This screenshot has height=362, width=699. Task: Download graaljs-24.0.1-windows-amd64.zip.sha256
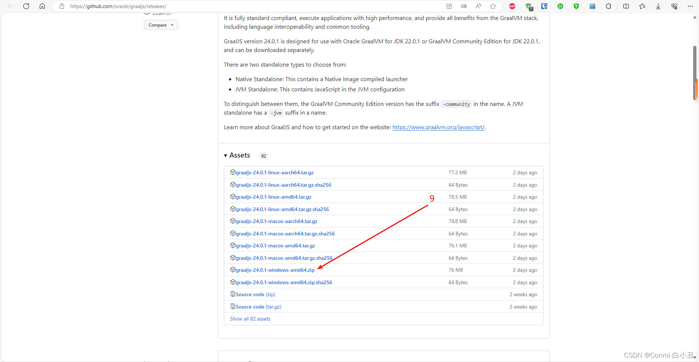tap(284, 282)
